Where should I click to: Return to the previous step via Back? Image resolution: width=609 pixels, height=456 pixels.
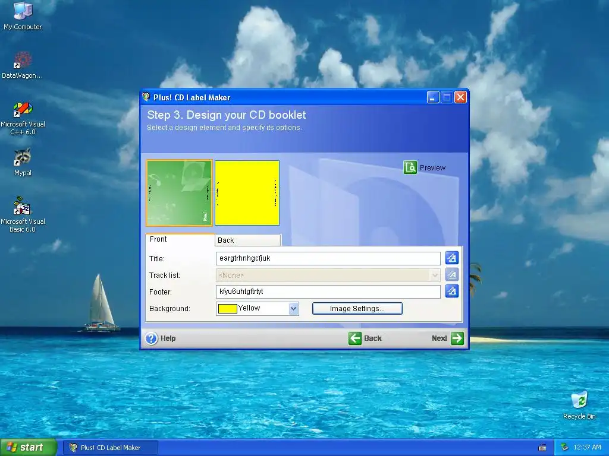click(365, 338)
